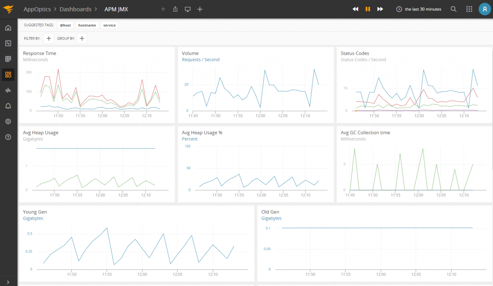Enter fullscreen monitor display mode

188,9
